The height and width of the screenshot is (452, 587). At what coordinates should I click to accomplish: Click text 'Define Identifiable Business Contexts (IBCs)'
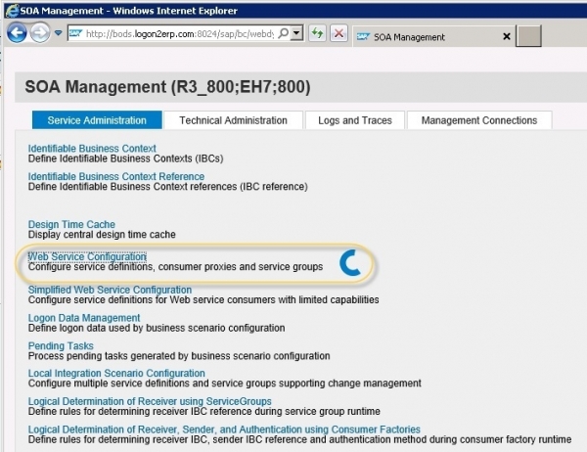pos(126,158)
